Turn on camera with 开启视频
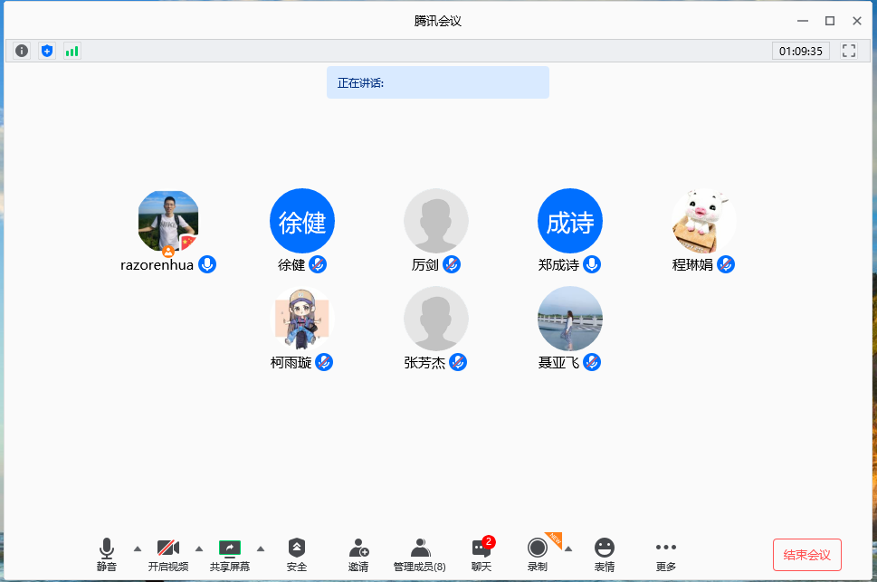 168,553
